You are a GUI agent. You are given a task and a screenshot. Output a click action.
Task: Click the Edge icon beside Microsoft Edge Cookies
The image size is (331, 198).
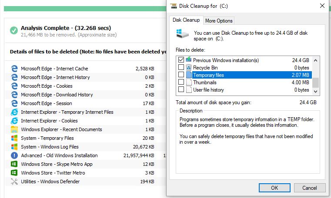tap(14, 86)
